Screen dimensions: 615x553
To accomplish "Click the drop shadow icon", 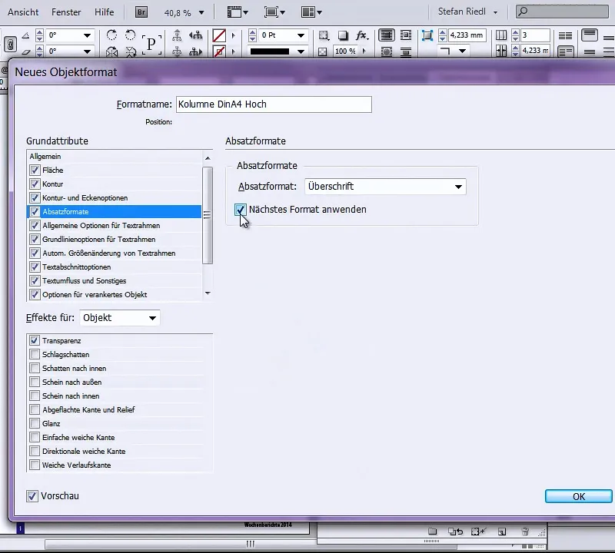I will pyautogui.click(x=343, y=35).
